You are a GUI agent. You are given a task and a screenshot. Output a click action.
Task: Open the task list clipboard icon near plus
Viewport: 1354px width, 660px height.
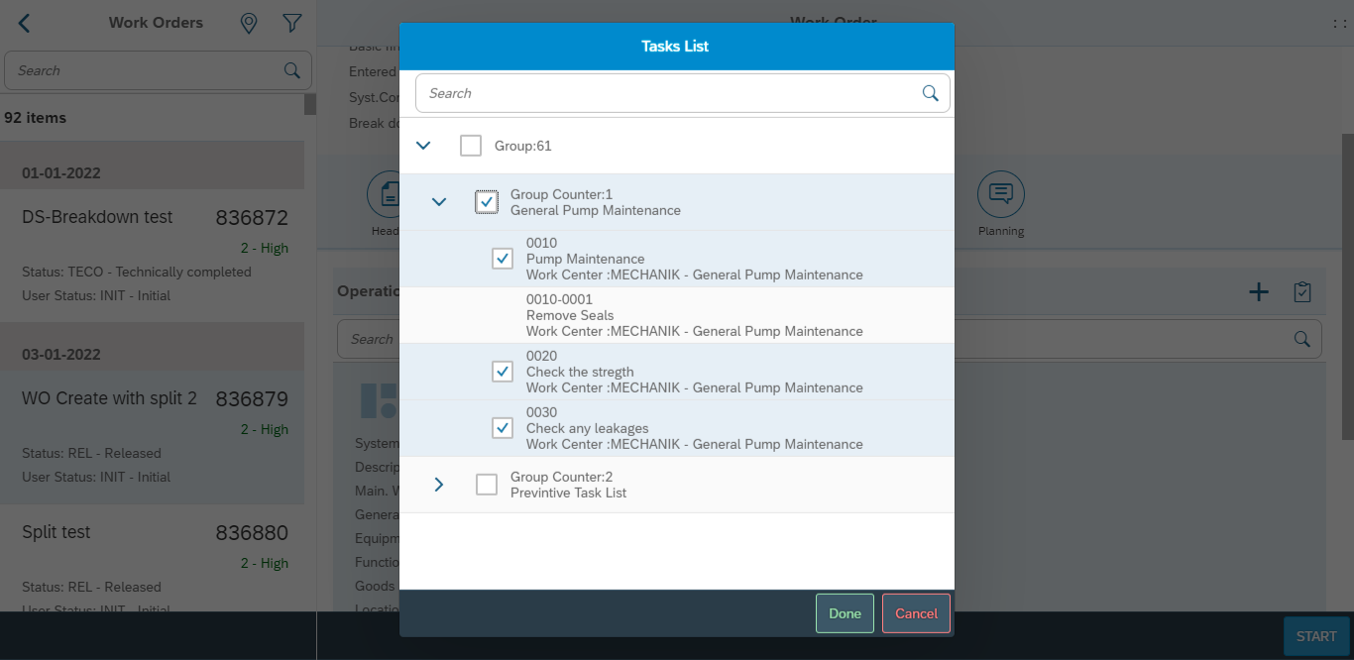[1302, 291]
